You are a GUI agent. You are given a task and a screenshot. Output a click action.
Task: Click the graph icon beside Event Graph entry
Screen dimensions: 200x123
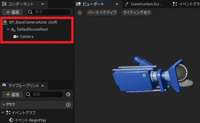click(8, 113)
